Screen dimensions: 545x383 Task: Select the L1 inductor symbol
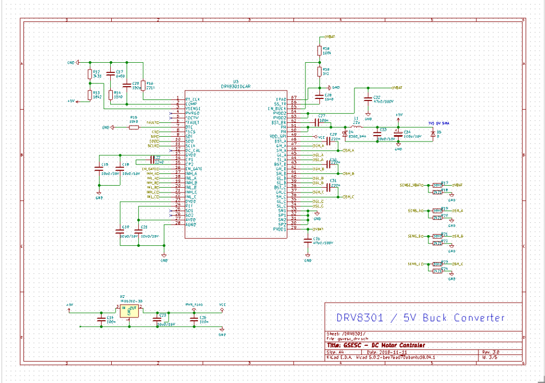(x=356, y=127)
